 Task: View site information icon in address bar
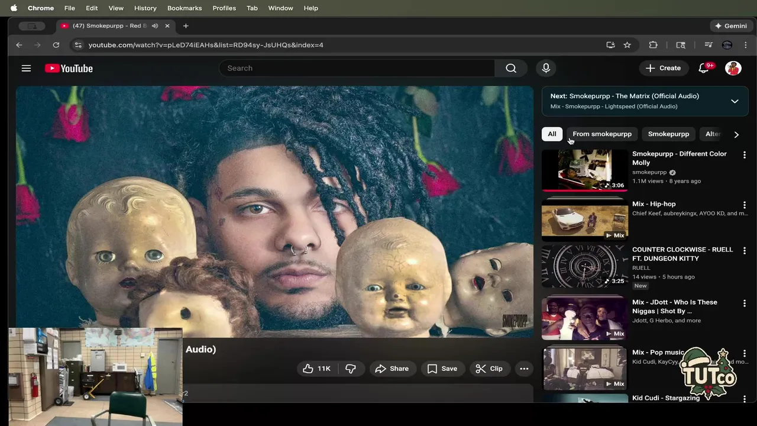77,45
